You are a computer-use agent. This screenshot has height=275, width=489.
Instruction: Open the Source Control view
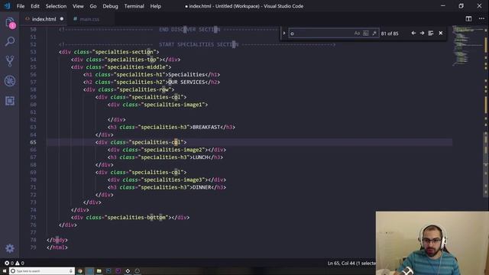(10, 61)
